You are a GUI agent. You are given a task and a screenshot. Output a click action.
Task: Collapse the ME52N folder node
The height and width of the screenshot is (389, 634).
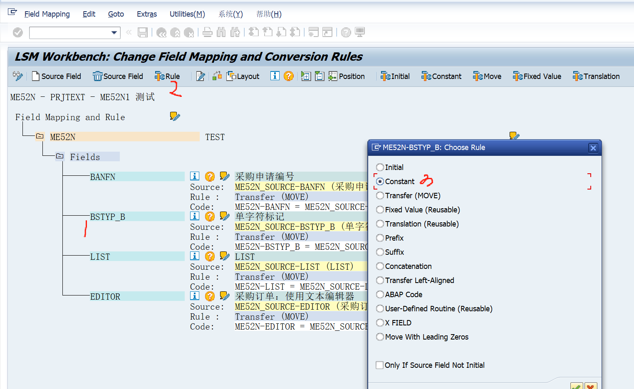pyautogui.click(x=40, y=136)
